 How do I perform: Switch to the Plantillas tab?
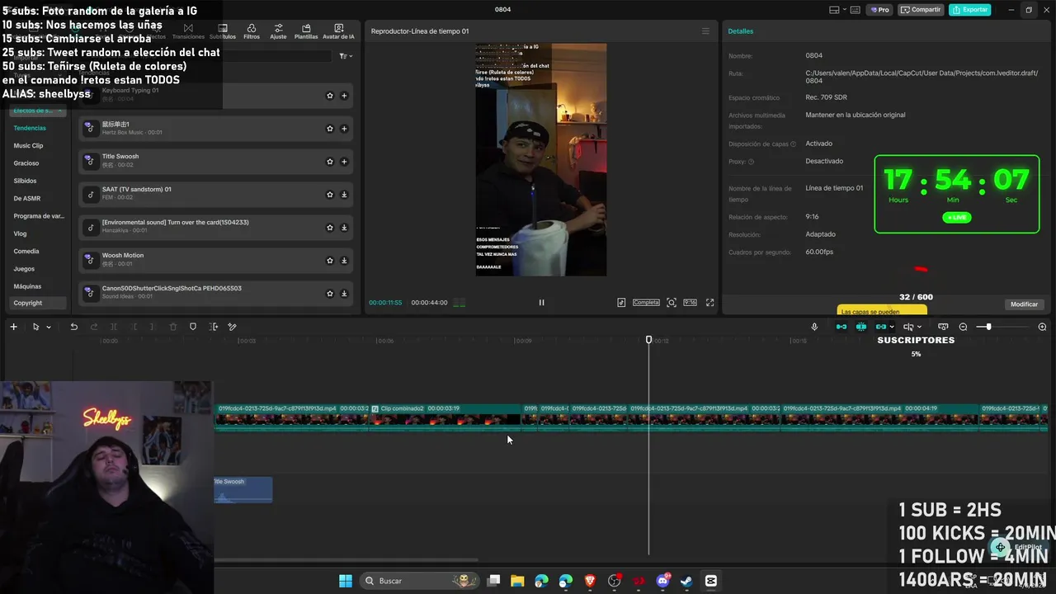[x=306, y=31]
